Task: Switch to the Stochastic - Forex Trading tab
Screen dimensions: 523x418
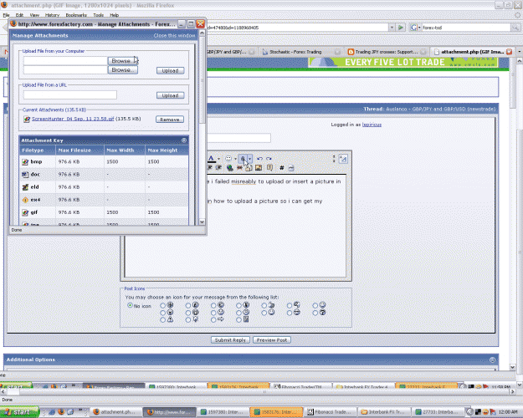Action: pos(300,52)
